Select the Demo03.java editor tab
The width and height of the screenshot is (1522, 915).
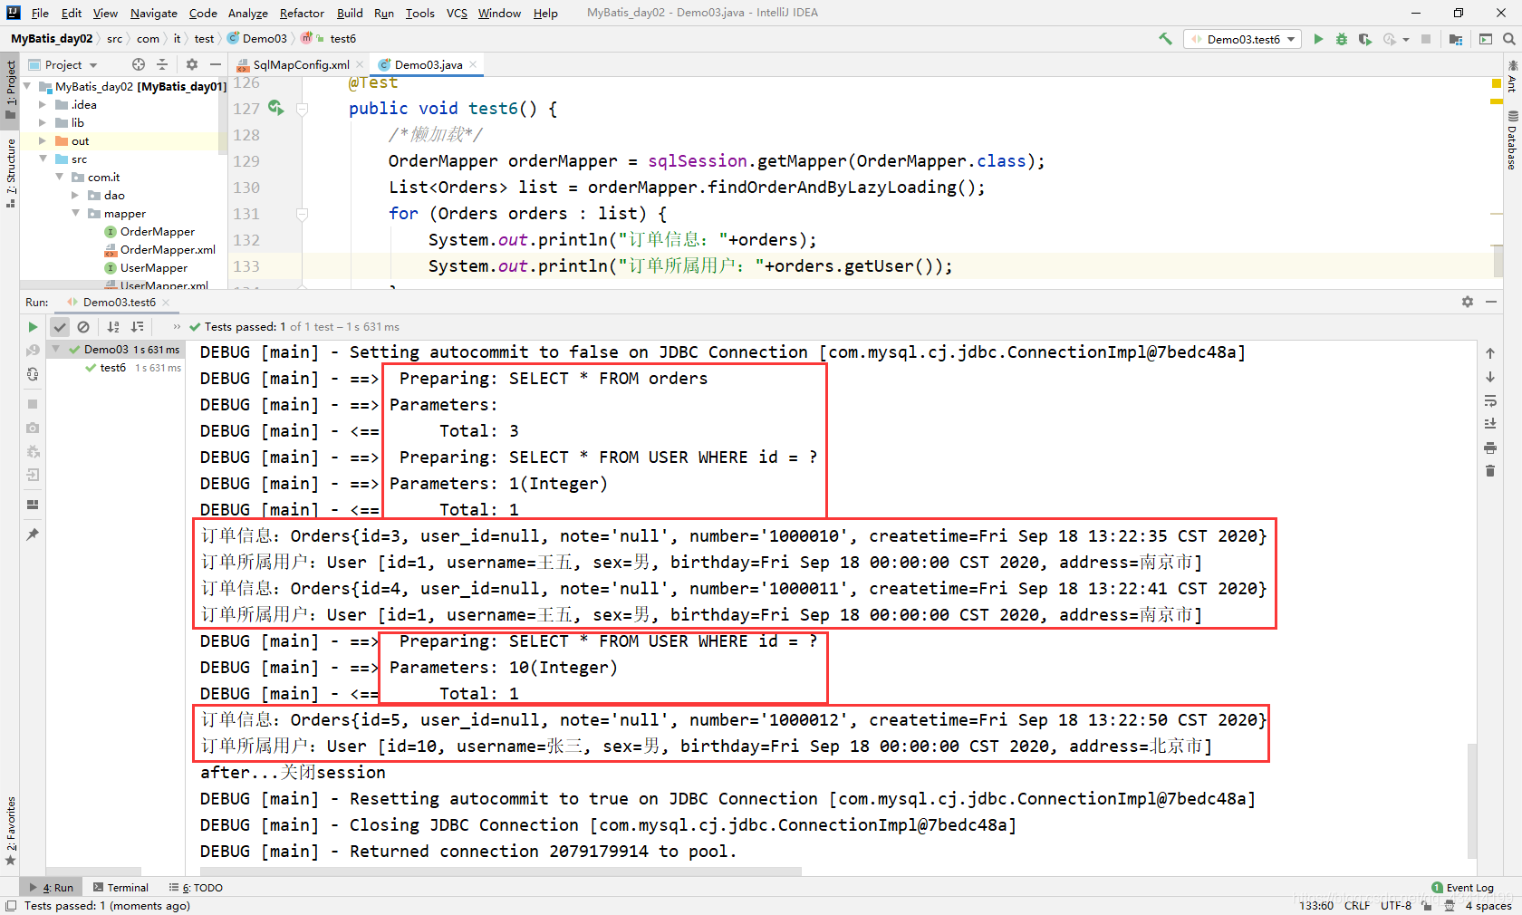tap(427, 64)
